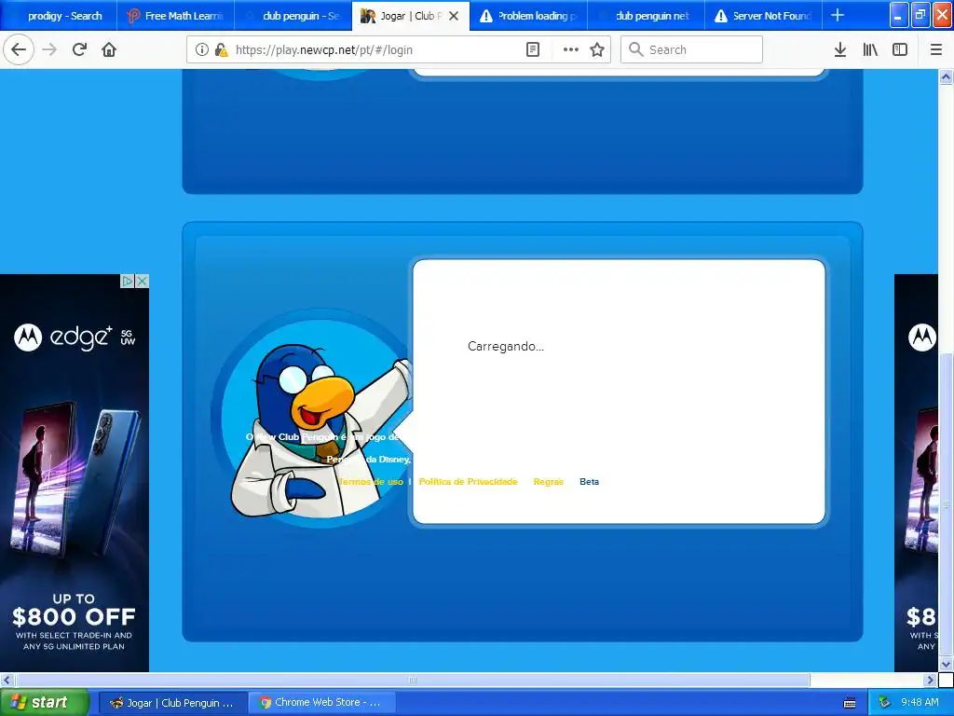
Task: Bookmark this page with the star
Action: pos(597,50)
